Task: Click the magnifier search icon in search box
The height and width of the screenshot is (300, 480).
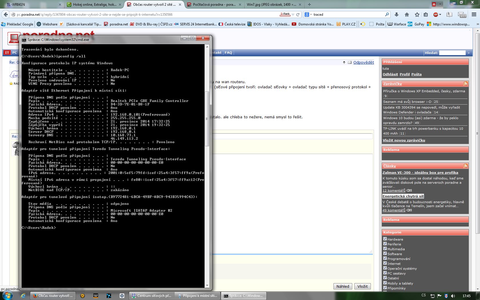Action: pyautogui.click(x=387, y=15)
